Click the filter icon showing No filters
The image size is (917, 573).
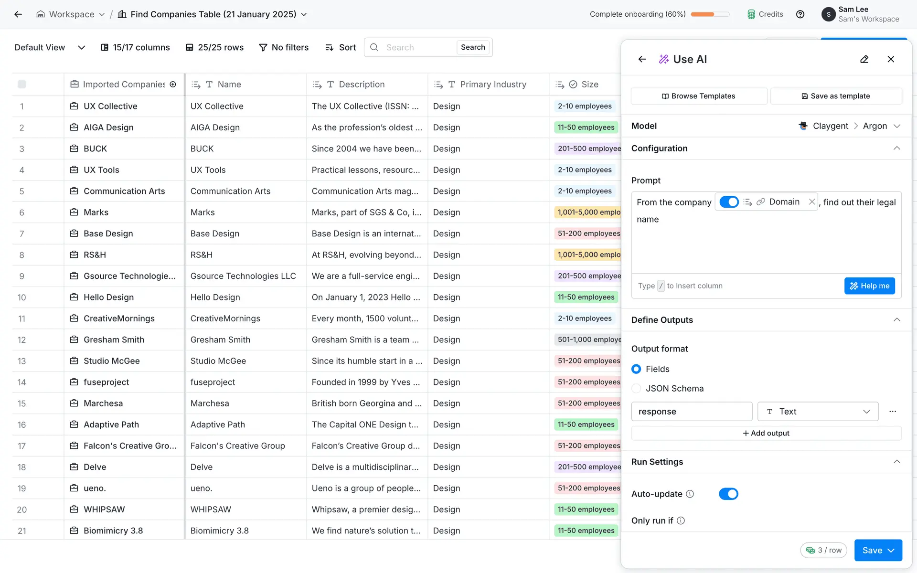tap(263, 47)
